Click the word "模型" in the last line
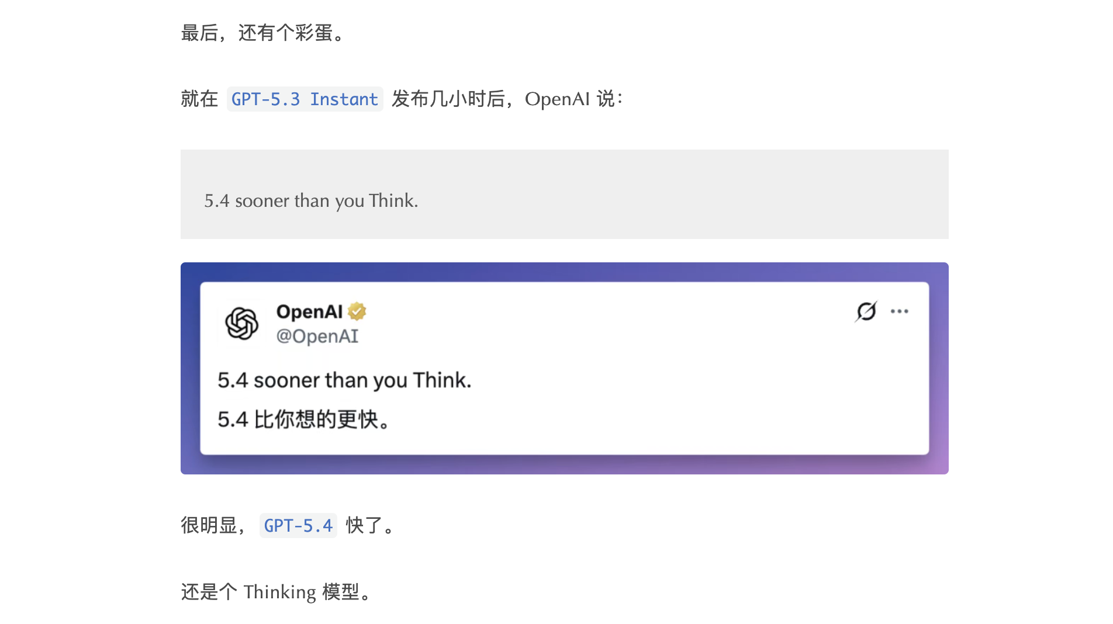 click(x=341, y=592)
